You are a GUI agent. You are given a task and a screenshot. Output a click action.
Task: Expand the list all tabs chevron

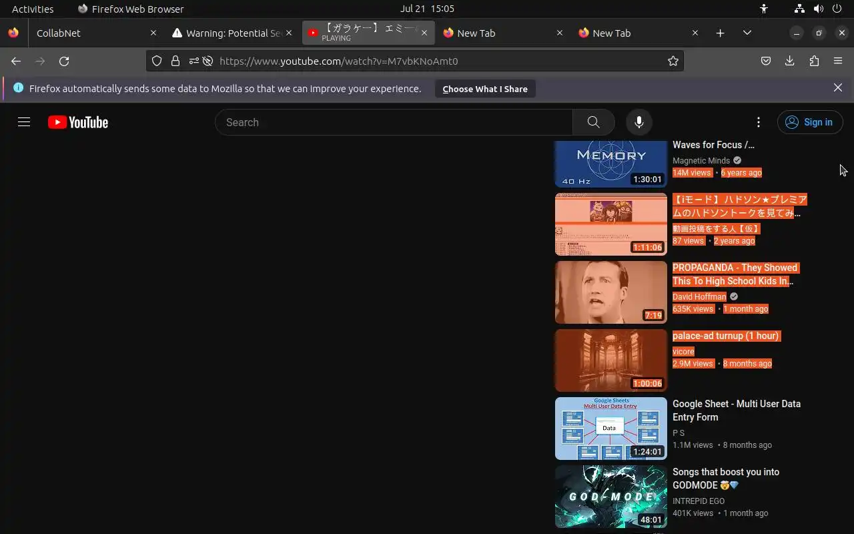(747, 33)
